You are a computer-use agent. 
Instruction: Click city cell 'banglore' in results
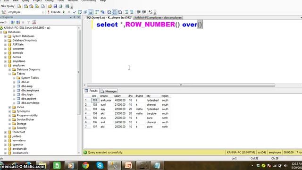point(151,113)
